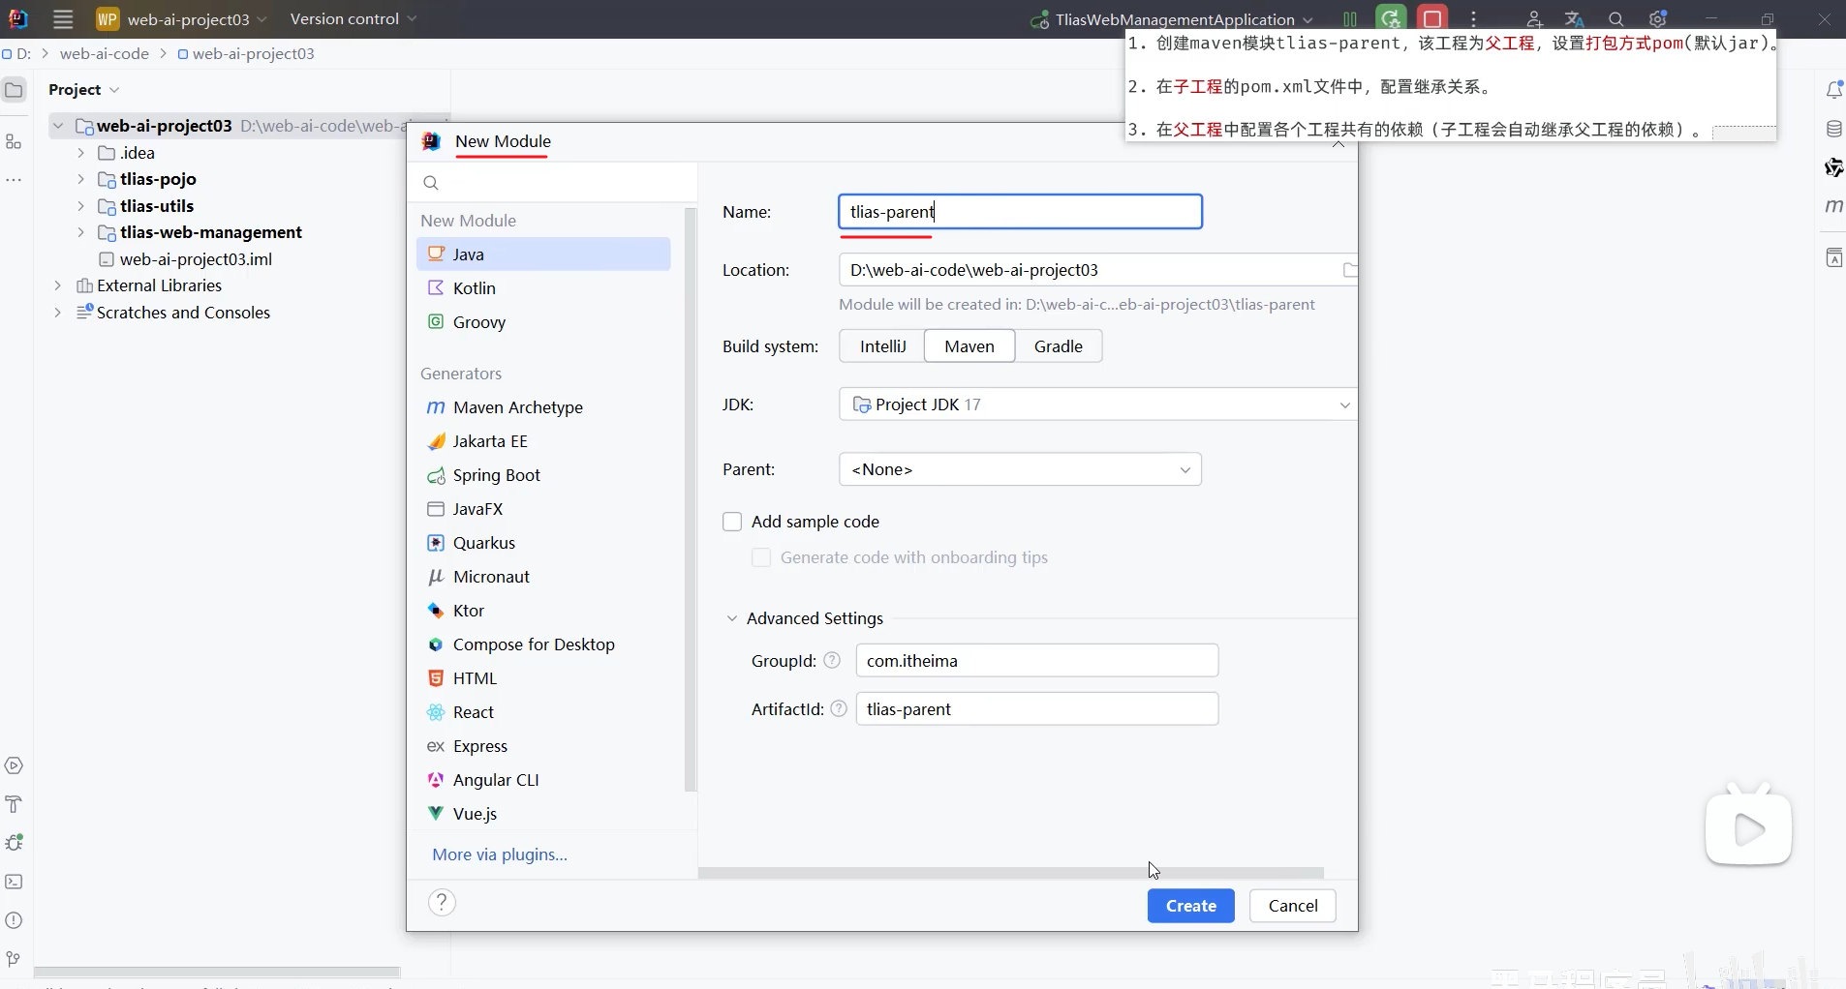The width and height of the screenshot is (1846, 989).
Task: Collapse Advanced Settings section
Action: click(732, 618)
